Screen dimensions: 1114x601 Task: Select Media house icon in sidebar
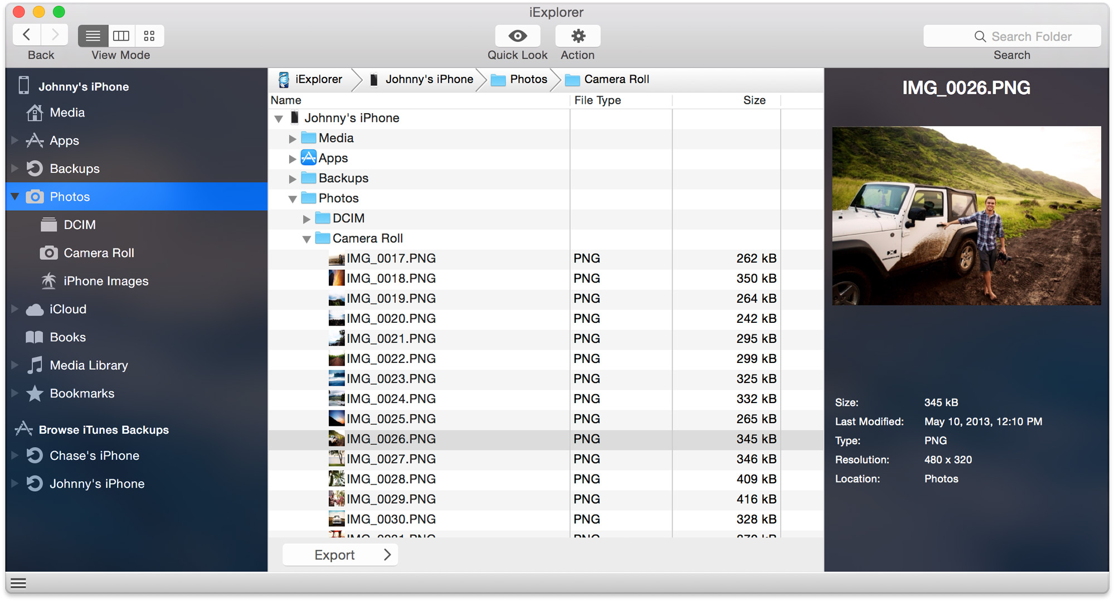(x=35, y=113)
